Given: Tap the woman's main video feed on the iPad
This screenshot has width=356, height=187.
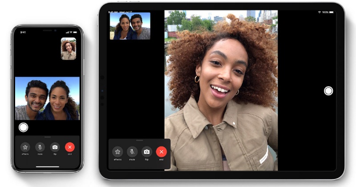Looking at the screenshot, I should click(221, 98).
